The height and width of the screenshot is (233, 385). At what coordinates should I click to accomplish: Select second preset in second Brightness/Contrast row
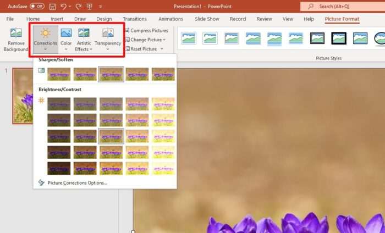point(85,120)
